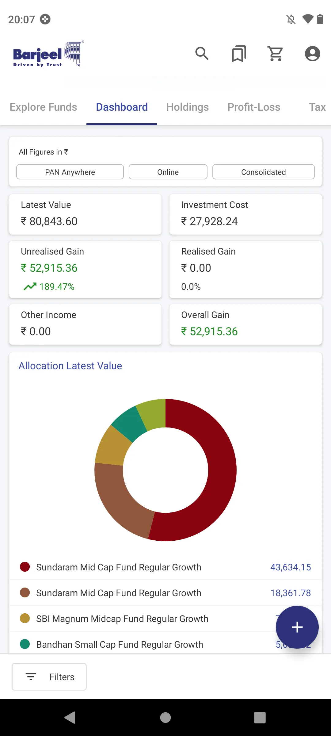Open the user profile icon
Viewport: 331px width, 736px height.
(312, 54)
